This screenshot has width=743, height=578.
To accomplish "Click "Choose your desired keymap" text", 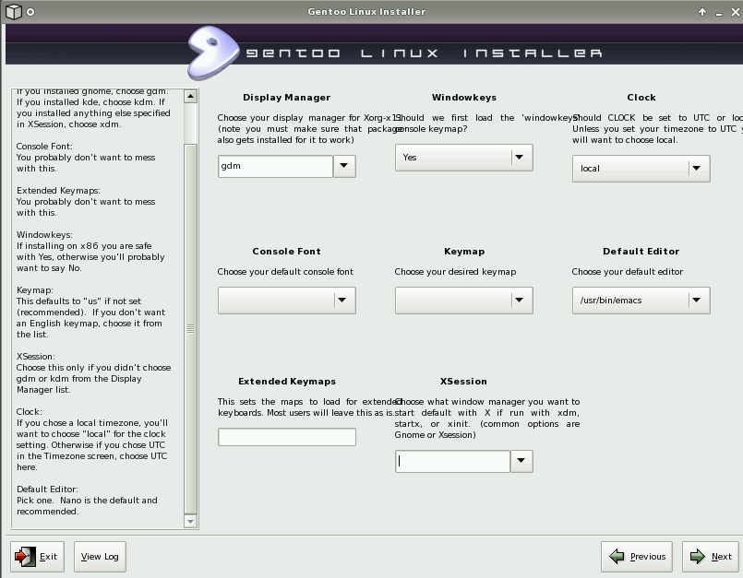I will tap(455, 272).
